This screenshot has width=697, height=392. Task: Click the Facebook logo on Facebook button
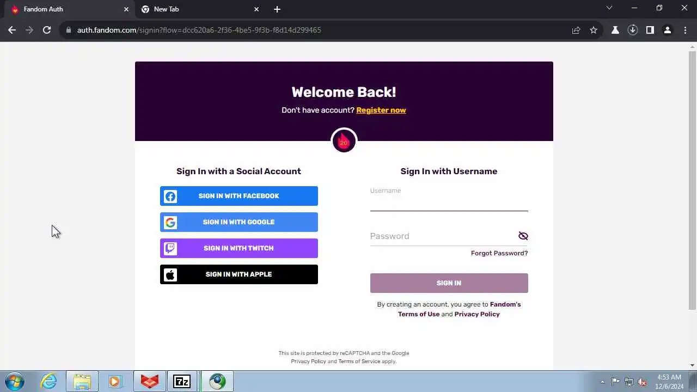[170, 196]
